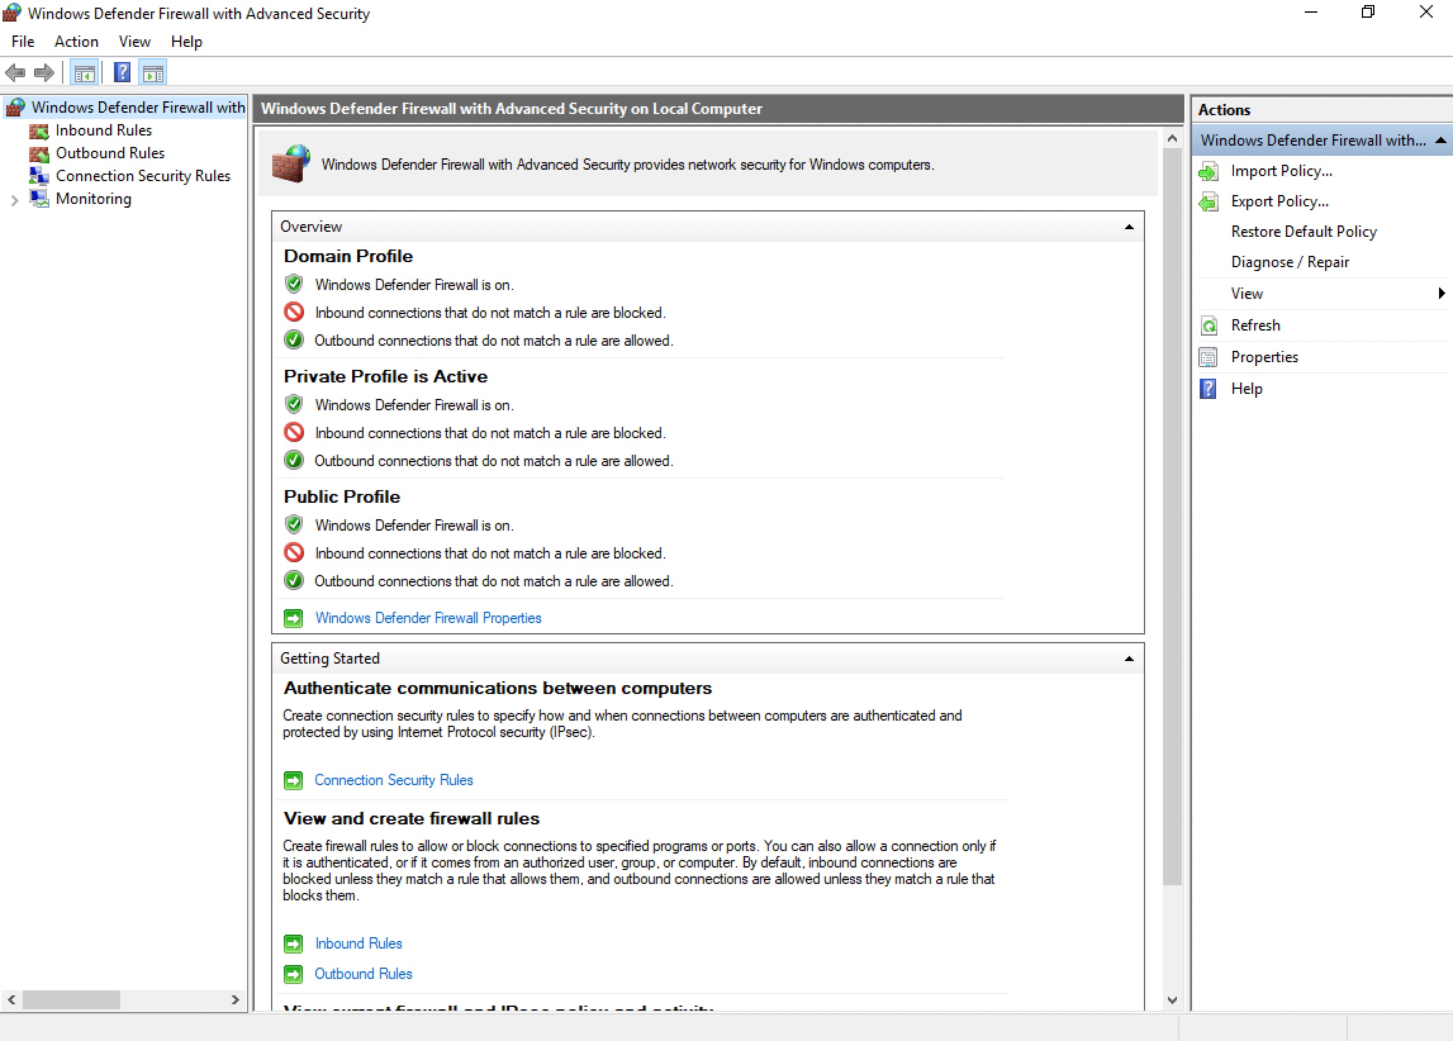Click the Export Policy icon in Actions

point(1212,201)
